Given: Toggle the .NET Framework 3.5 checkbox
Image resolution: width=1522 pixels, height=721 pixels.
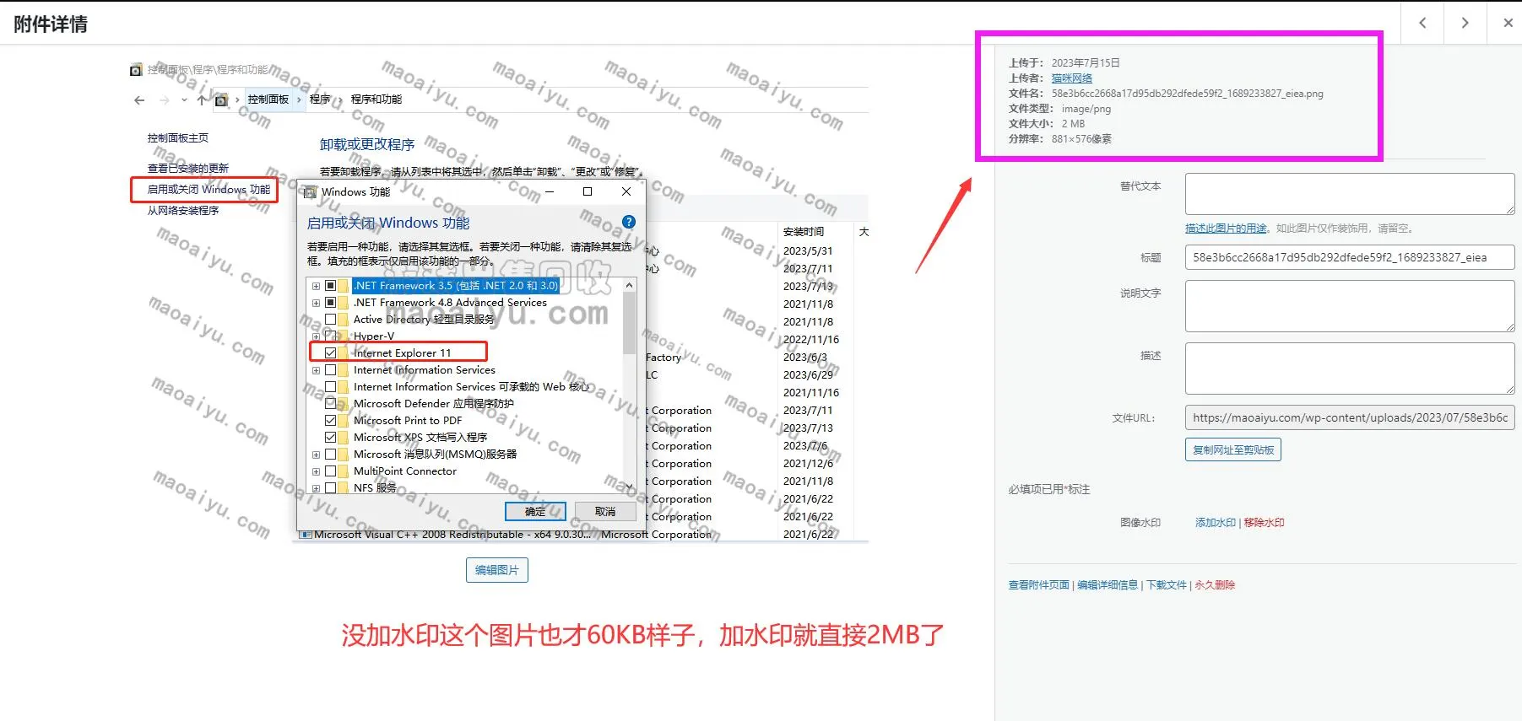Looking at the screenshot, I should point(331,286).
